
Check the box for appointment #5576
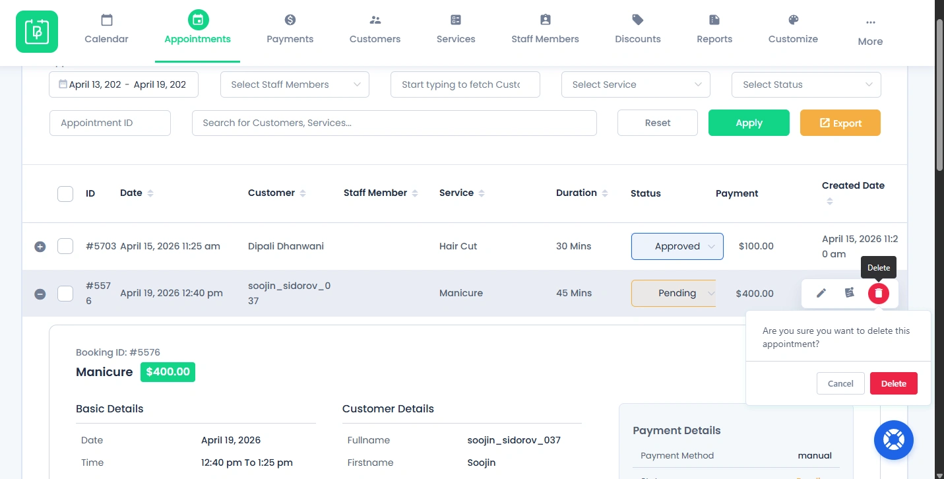point(65,293)
